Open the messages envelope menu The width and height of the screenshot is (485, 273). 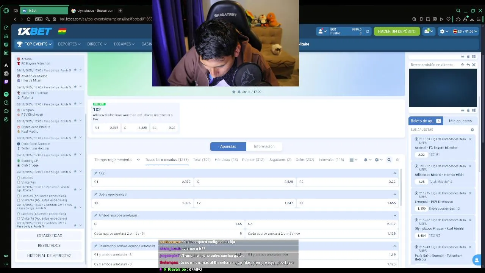click(429, 31)
